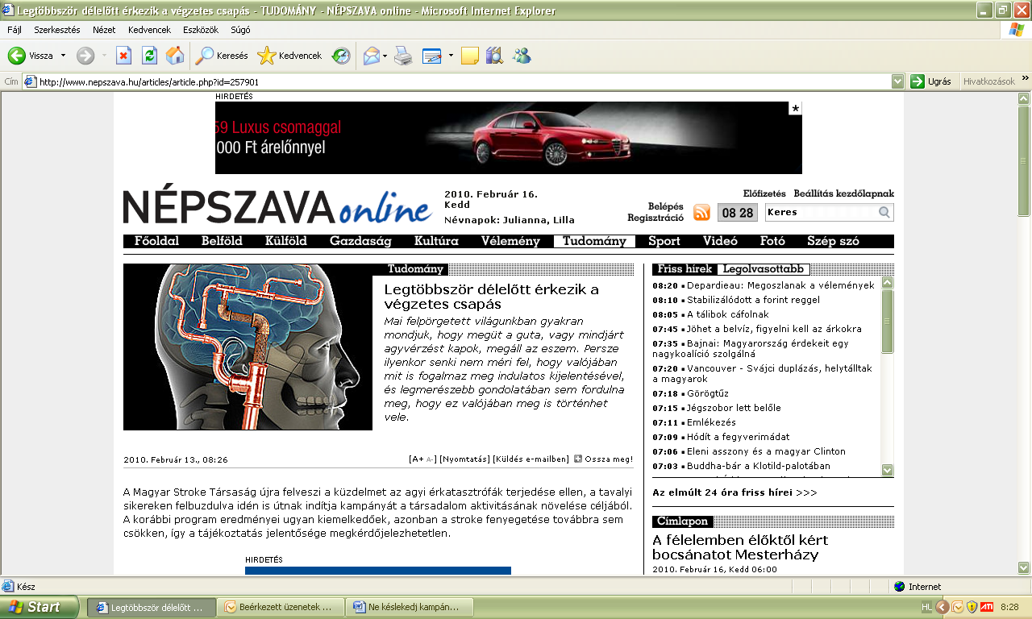The height and width of the screenshot is (619, 1032).
Task: Click the Nyomtatás print link
Action: [465, 459]
